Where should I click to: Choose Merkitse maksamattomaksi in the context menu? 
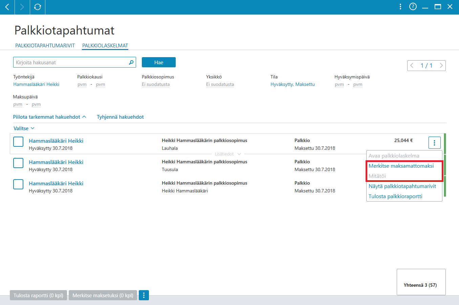point(401,166)
